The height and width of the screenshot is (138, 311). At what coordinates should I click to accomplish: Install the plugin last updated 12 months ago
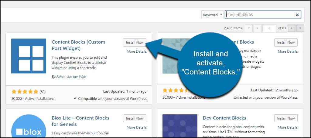[286, 42]
